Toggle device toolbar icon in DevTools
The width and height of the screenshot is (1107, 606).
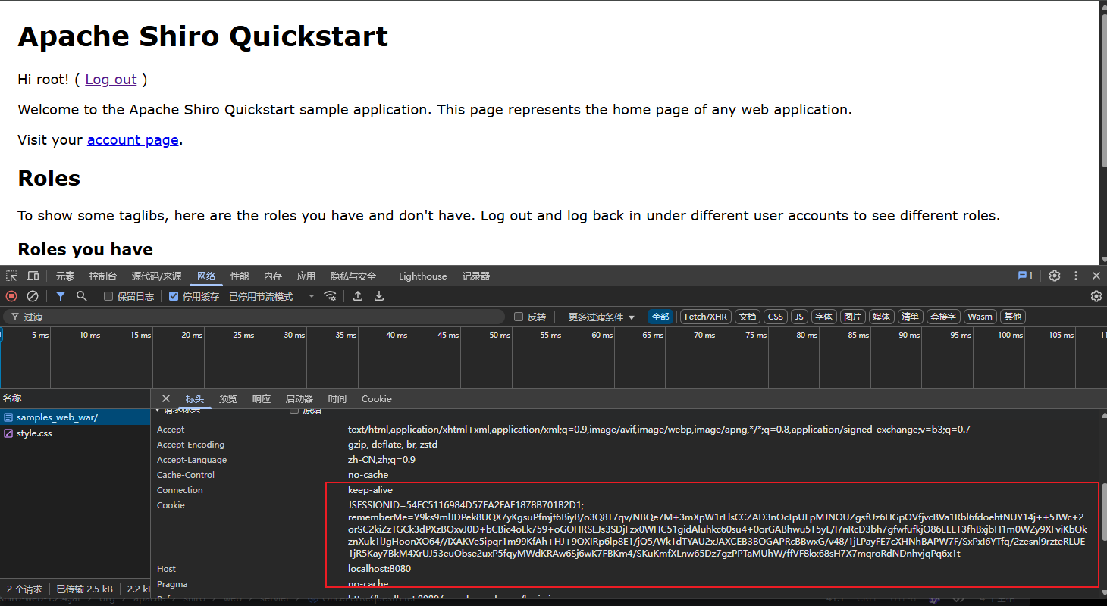pos(33,276)
